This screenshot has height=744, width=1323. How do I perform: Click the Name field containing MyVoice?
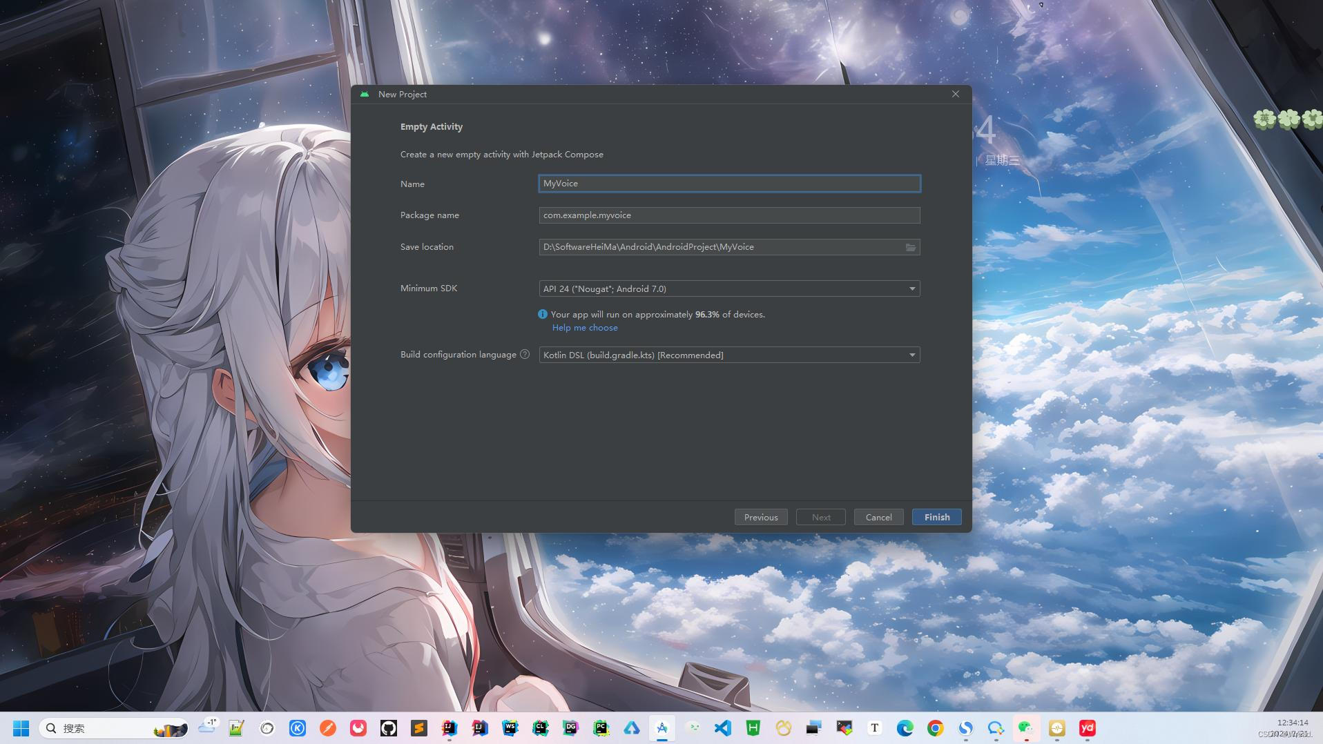point(729,184)
